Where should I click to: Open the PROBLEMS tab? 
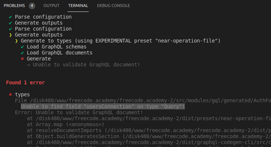click(14, 6)
